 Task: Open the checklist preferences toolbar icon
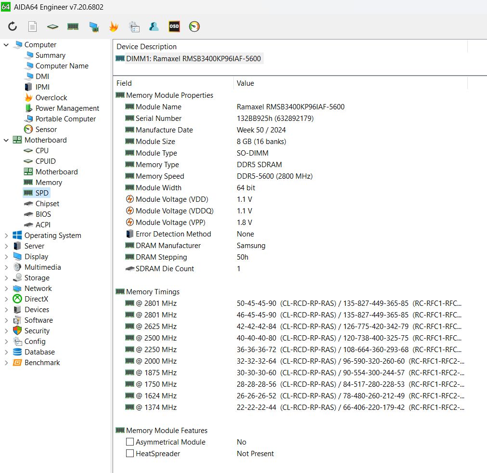tap(134, 26)
